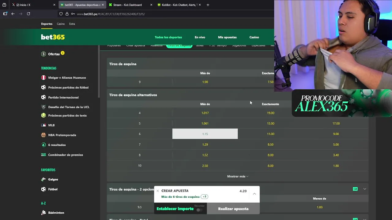Screen dimensions: 392x220
Task: Click the soccer ball icon beside Próximos partidos de fútbol
Action: point(43,87)
